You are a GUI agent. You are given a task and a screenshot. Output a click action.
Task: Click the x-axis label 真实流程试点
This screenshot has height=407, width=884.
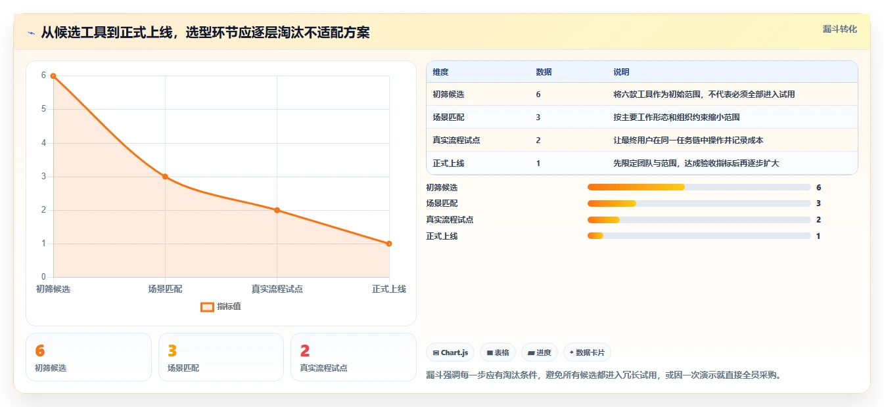pos(277,289)
